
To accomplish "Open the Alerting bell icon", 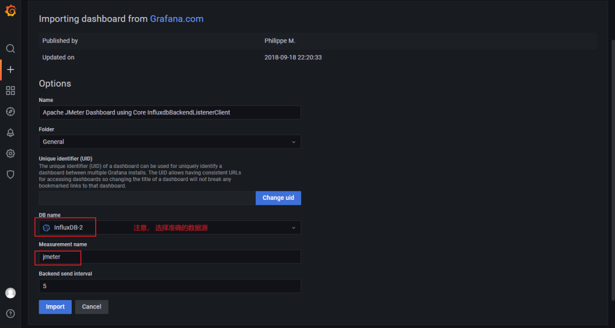I will [10, 132].
